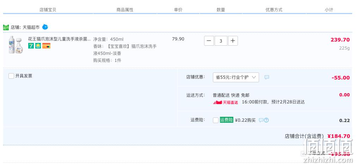The width and height of the screenshot is (356, 166).
Task: Click the green 7-day return badge
Action: 31,46
